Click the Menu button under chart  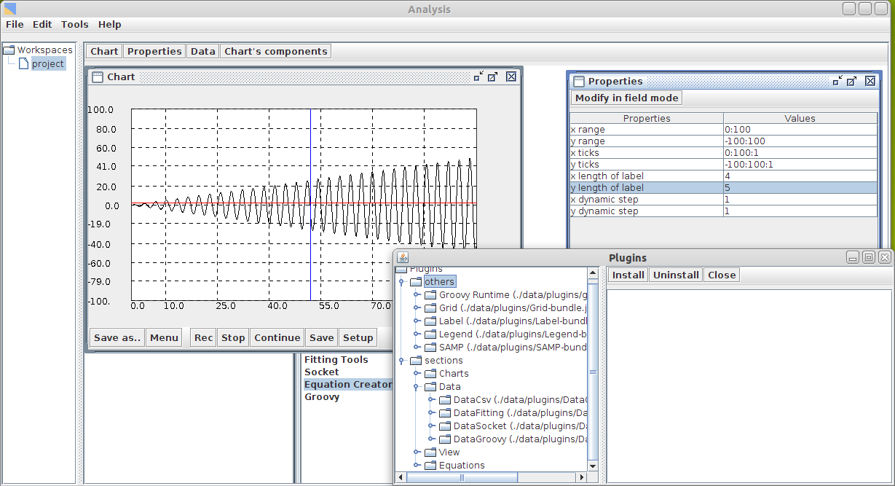[x=164, y=337]
